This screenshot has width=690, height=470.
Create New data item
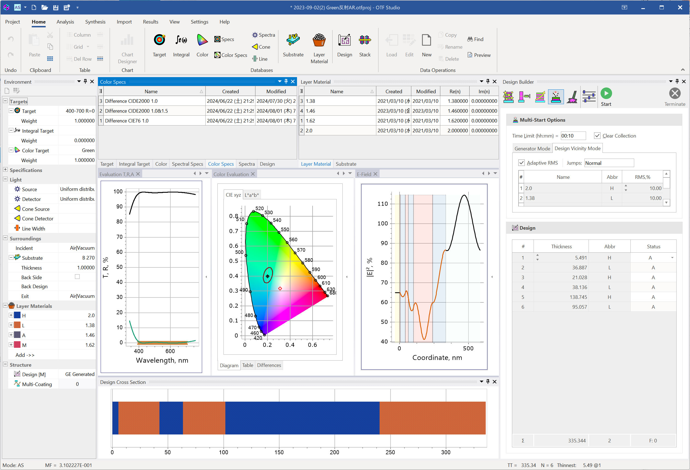(x=427, y=45)
